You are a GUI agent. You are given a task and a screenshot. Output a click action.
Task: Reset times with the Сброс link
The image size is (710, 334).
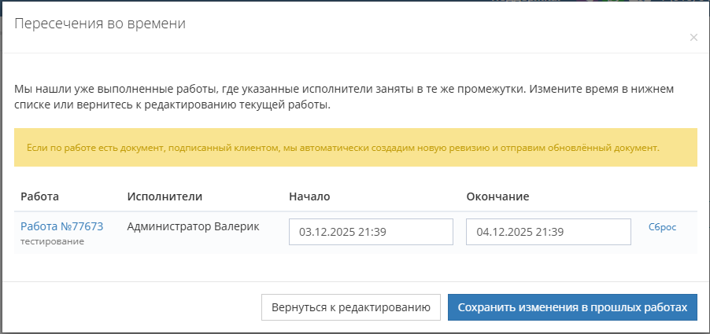point(662,227)
